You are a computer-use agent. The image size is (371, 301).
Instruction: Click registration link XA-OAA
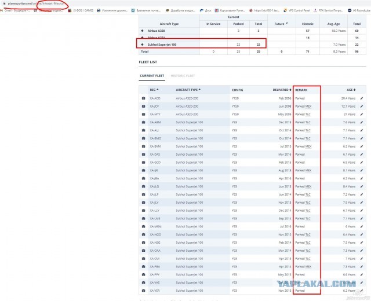(x=155, y=251)
